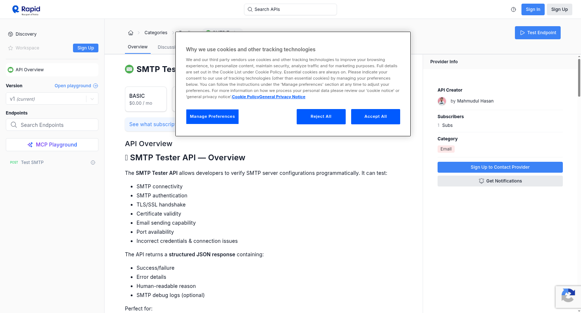This screenshot has width=581, height=313.
Task: Focus the Search APIs field
Action: point(290,9)
